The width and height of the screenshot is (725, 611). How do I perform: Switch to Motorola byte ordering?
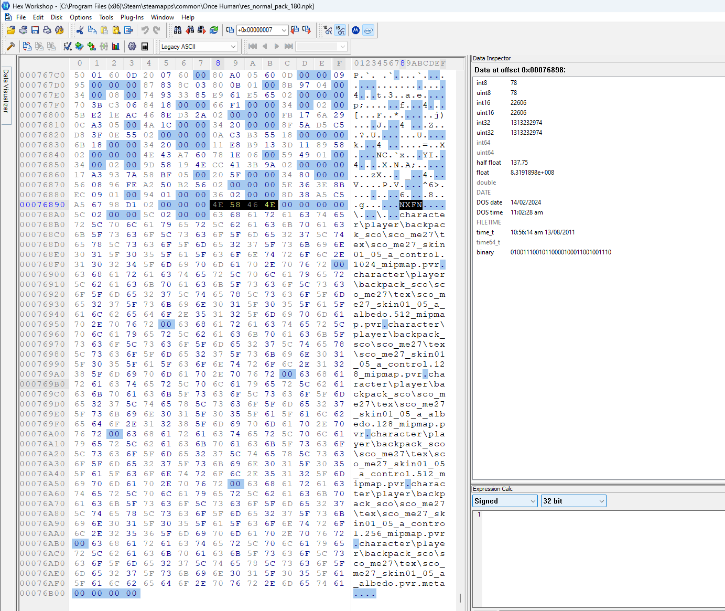(x=355, y=30)
